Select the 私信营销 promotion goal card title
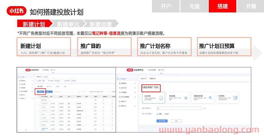 pos(221,96)
